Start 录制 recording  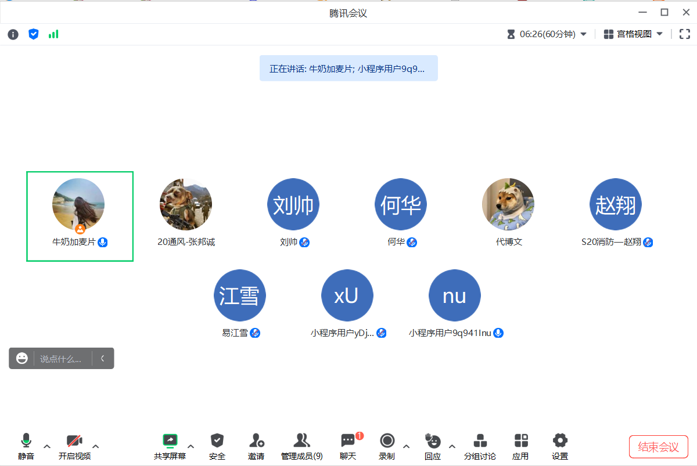[x=387, y=446]
